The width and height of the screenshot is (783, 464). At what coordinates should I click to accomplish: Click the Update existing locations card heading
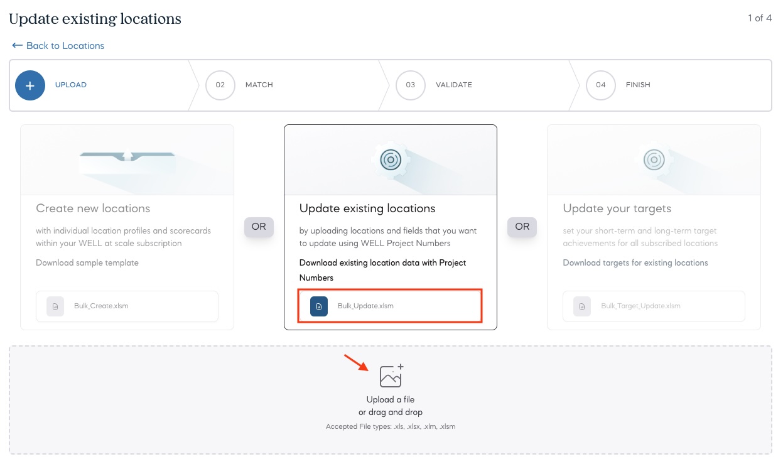367,208
